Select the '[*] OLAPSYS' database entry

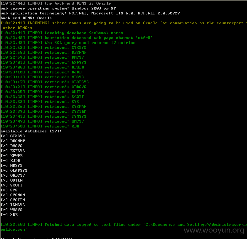click(14, 170)
